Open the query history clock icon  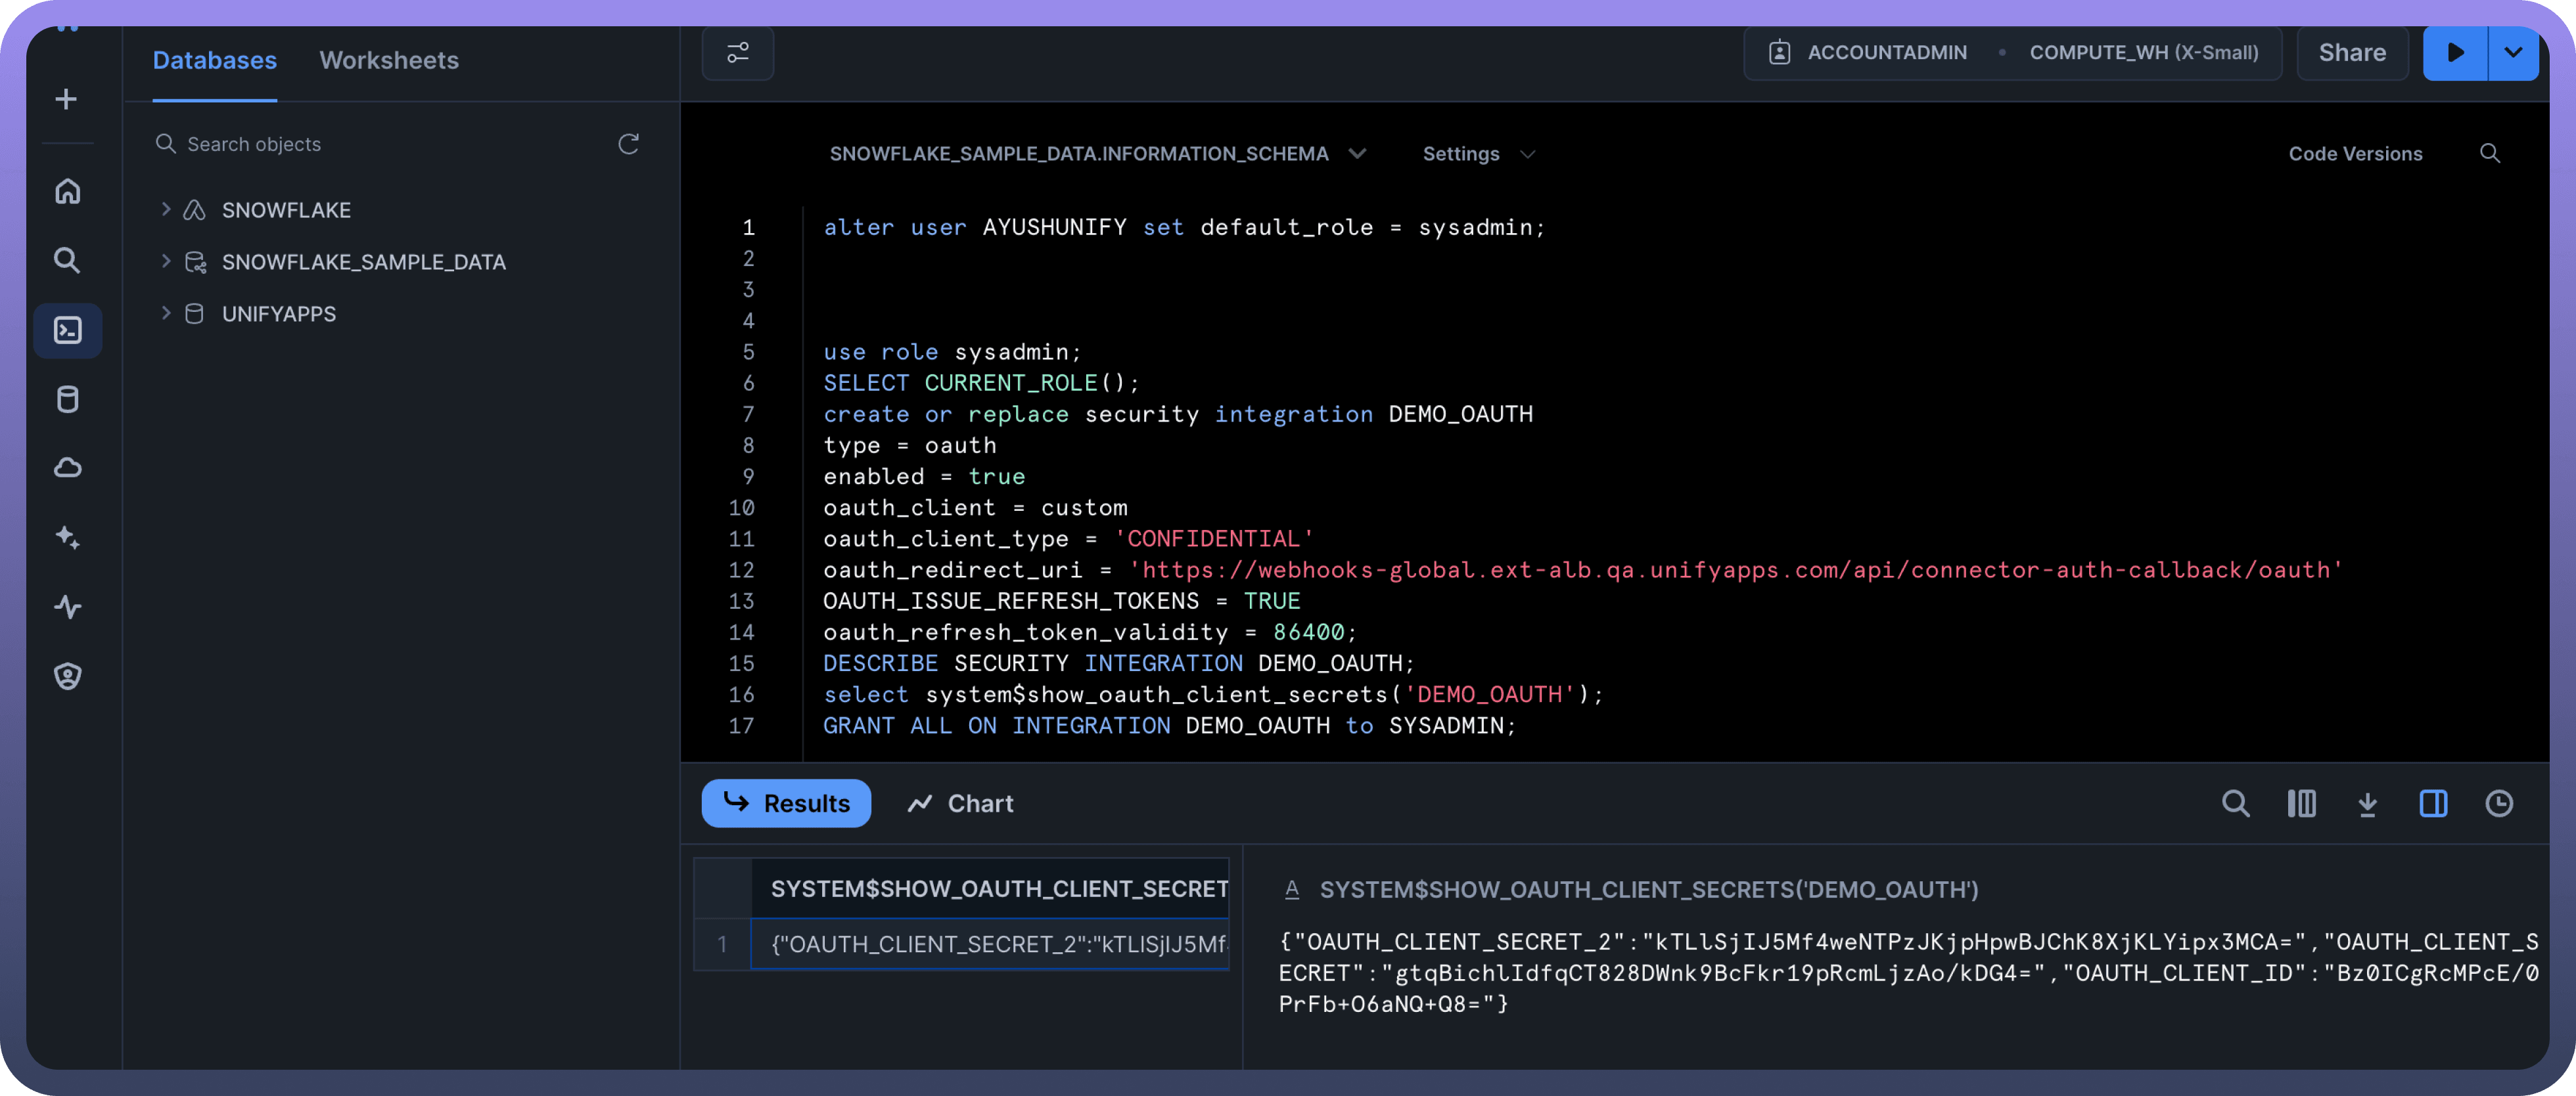2498,804
